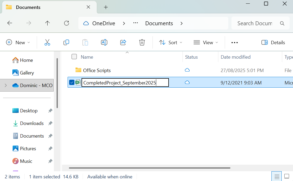Screen dimensions: 293x181
Task: Open the New dropdown menu
Action: pos(18,42)
